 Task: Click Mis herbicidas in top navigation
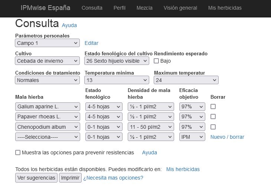point(225,8)
